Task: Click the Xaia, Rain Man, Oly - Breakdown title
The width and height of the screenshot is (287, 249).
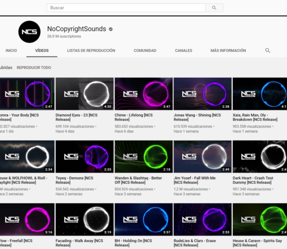Action: [255, 117]
